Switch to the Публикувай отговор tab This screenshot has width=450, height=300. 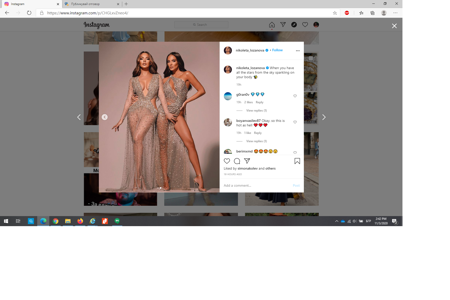click(91, 4)
